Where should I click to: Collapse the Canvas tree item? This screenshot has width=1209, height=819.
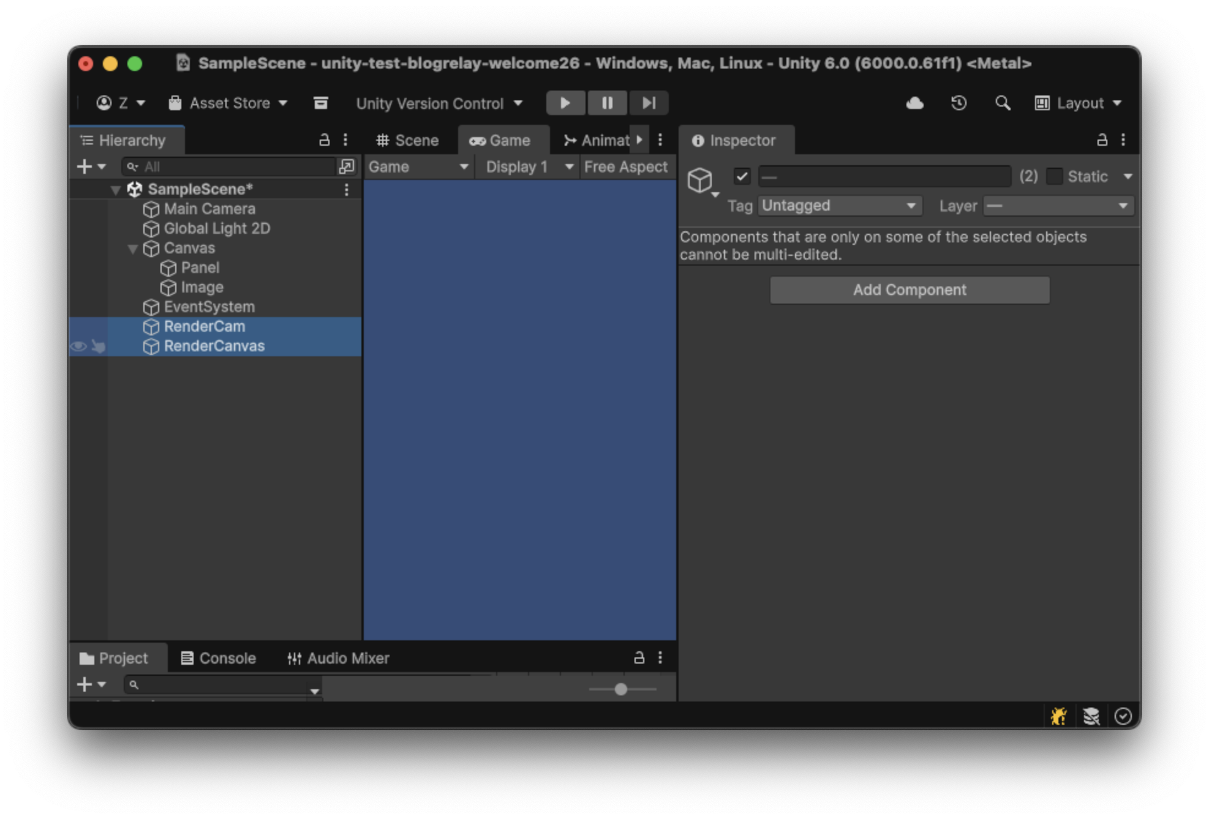(x=132, y=249)
